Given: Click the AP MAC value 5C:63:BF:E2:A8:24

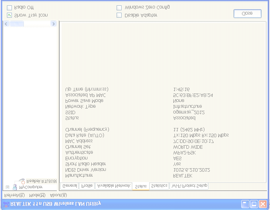Looking at the screenshot, I should (x=193, y=95).
